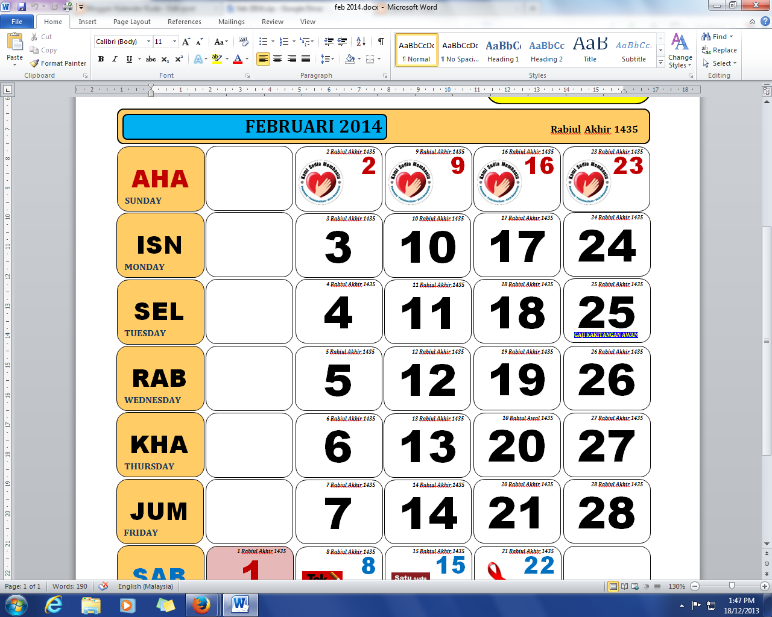Click the Bullets list icon
This screenshot has height=617, width=772.
click(x=263, y=42)
